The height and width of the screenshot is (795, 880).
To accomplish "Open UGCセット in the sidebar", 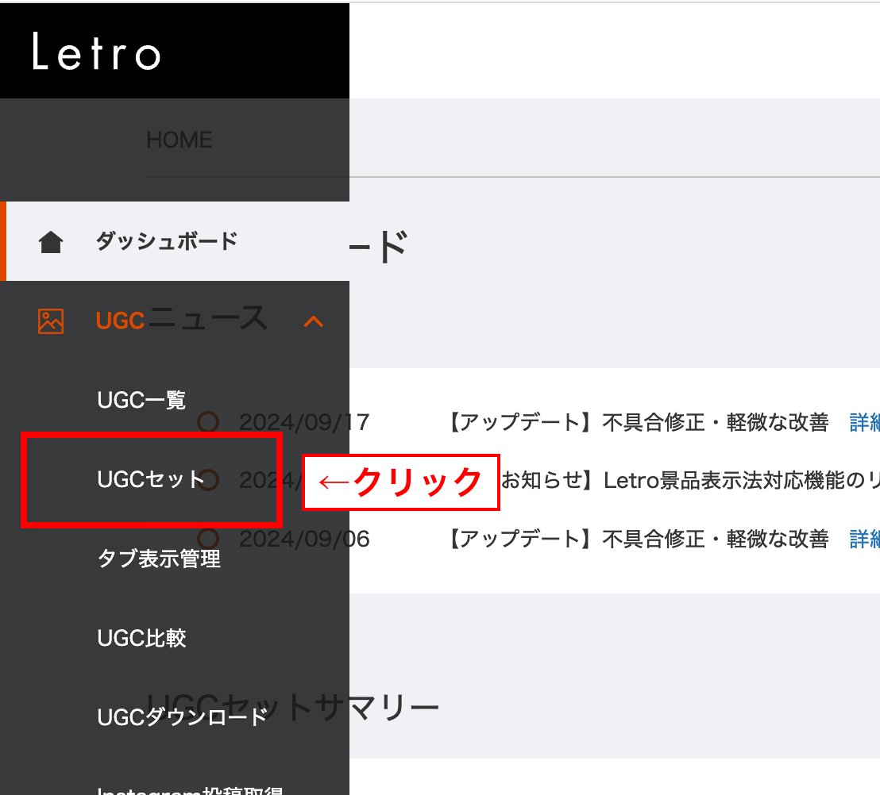I will 150,480.
